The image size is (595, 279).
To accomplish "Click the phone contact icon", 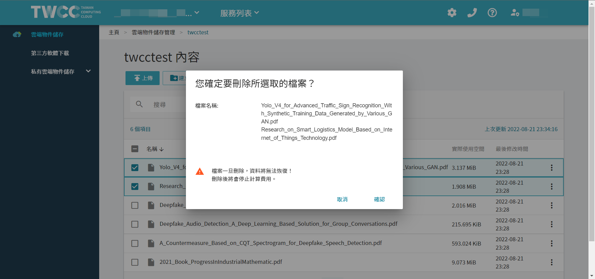I will click(x=472, y=13).
